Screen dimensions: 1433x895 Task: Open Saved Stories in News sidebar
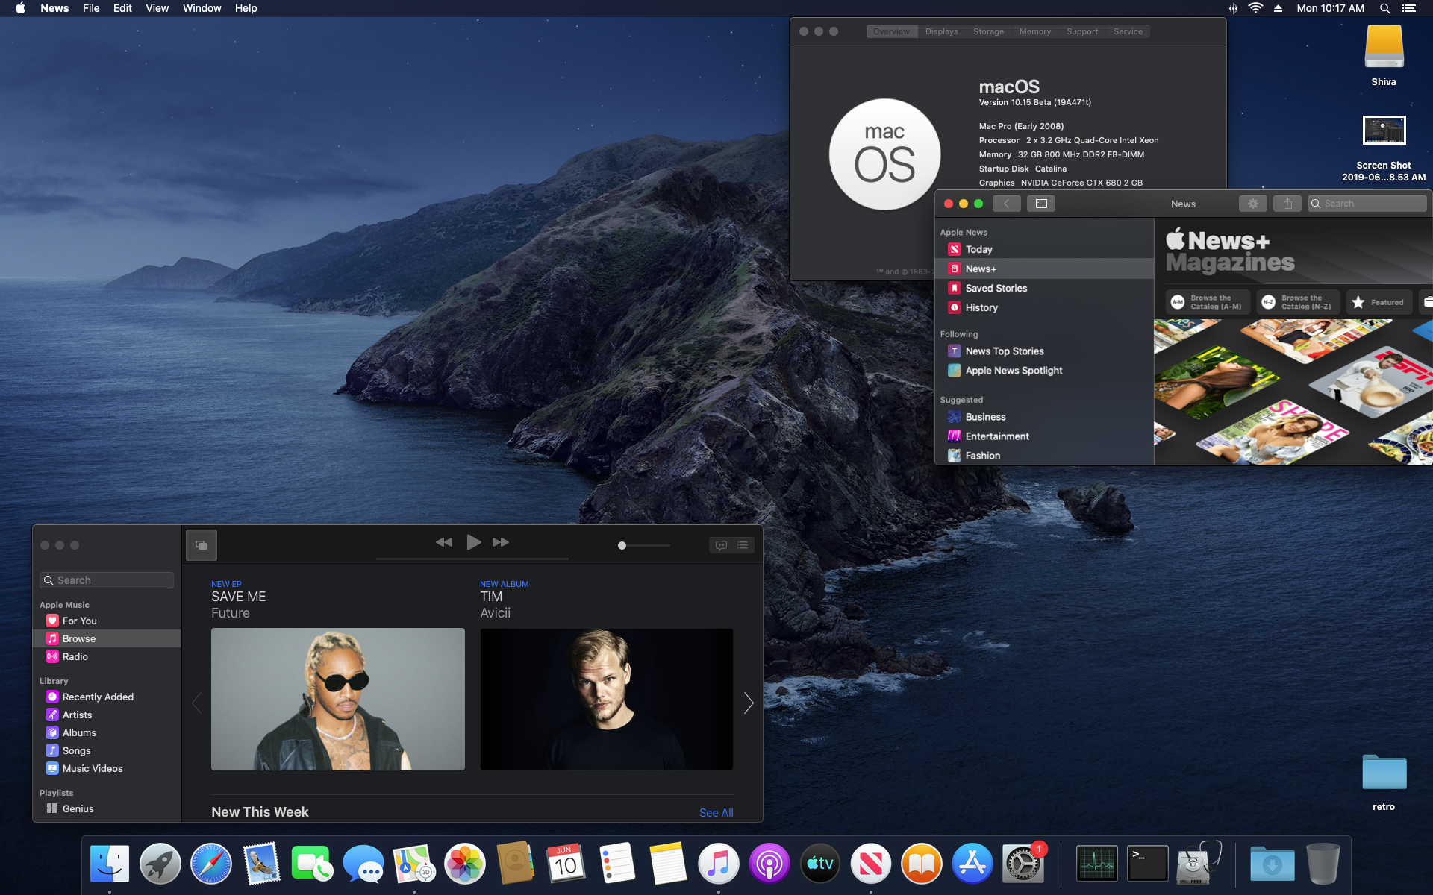(996, 288)
